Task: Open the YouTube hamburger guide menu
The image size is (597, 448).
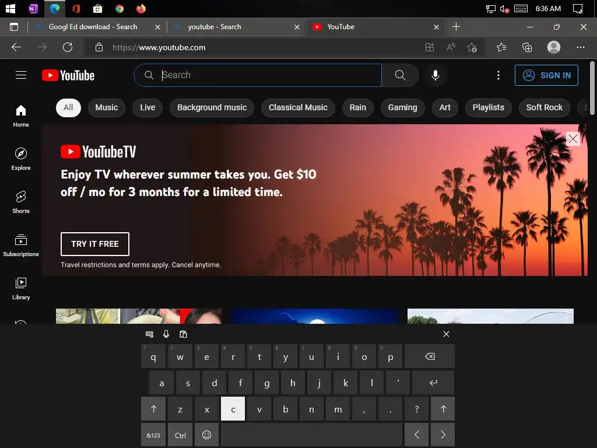Action: pyautogui.click(x=21, y=75)
